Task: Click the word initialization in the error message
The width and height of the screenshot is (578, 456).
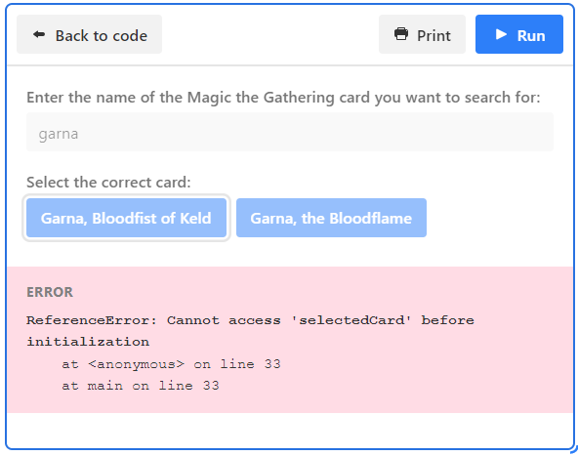Action: tap(88, 342)
